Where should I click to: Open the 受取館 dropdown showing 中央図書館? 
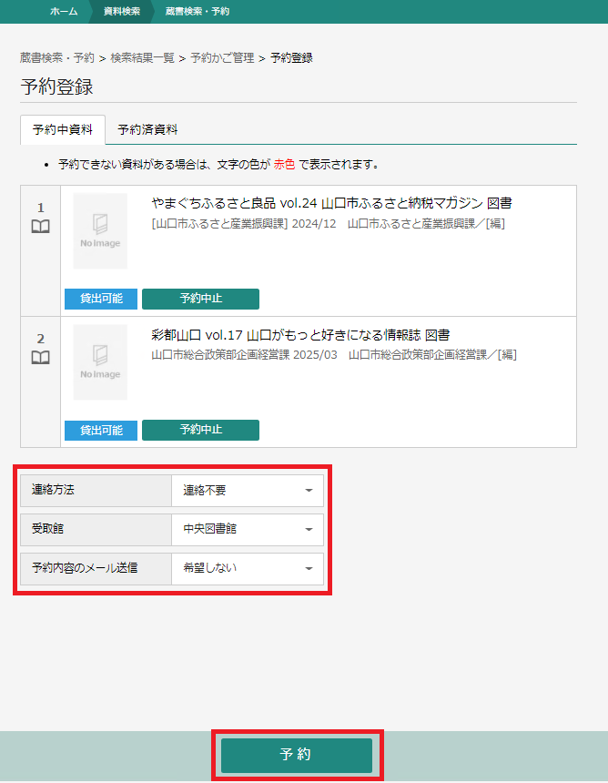247,529
